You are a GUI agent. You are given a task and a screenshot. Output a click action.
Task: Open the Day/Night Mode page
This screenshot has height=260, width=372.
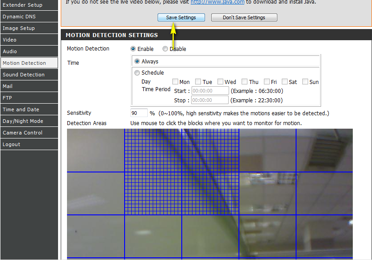(x=29, y=121)
